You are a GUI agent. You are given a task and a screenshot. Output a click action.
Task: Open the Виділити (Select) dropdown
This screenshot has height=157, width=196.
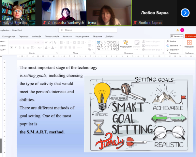(173, 49)
